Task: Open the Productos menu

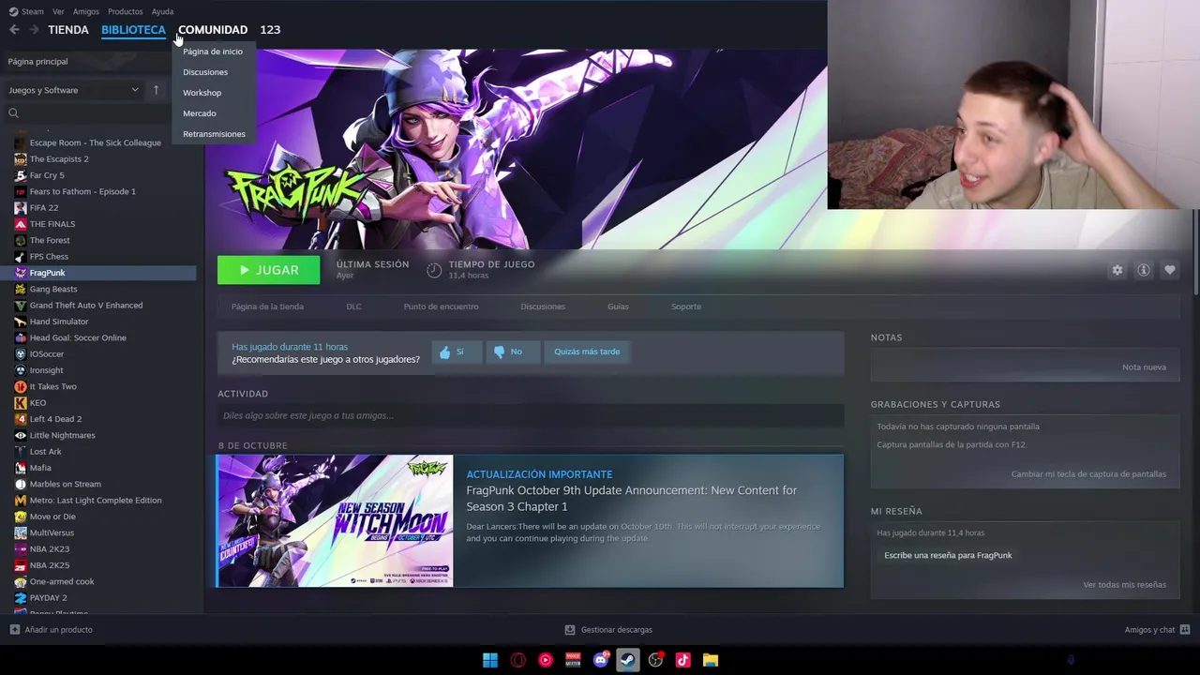Action: coord(126,11)
